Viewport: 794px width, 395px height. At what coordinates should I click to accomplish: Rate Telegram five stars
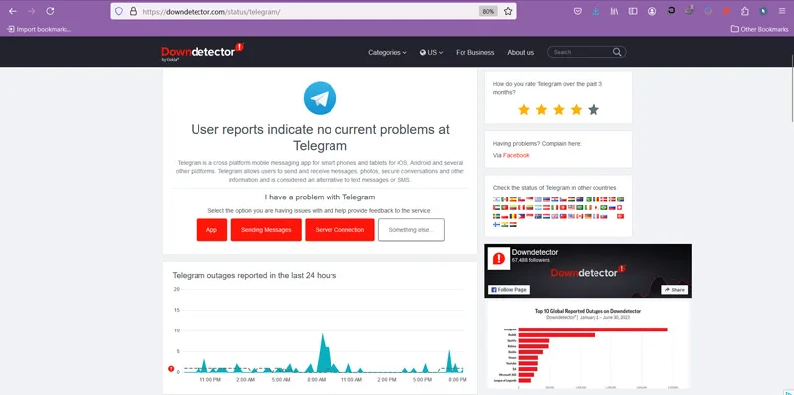(594, 110)
